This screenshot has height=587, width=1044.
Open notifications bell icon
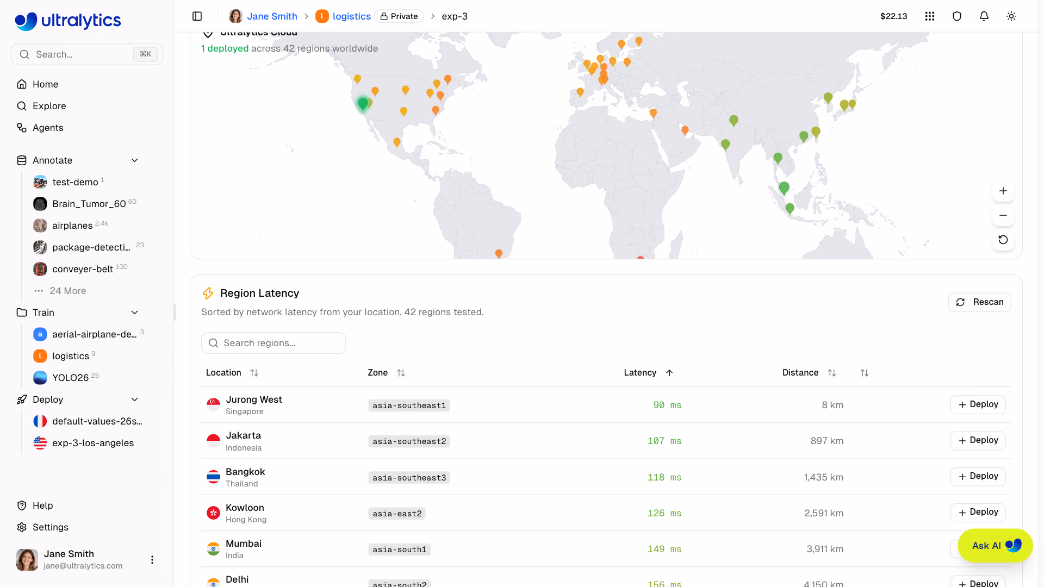(x=984, y=16)
